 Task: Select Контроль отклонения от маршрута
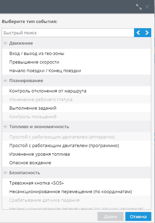(x=76, y=91)
